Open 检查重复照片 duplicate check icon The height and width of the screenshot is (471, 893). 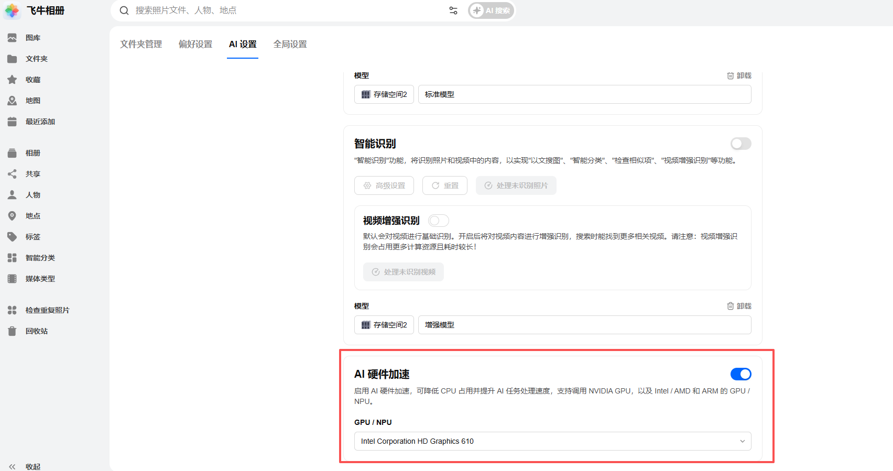[12, 310]
